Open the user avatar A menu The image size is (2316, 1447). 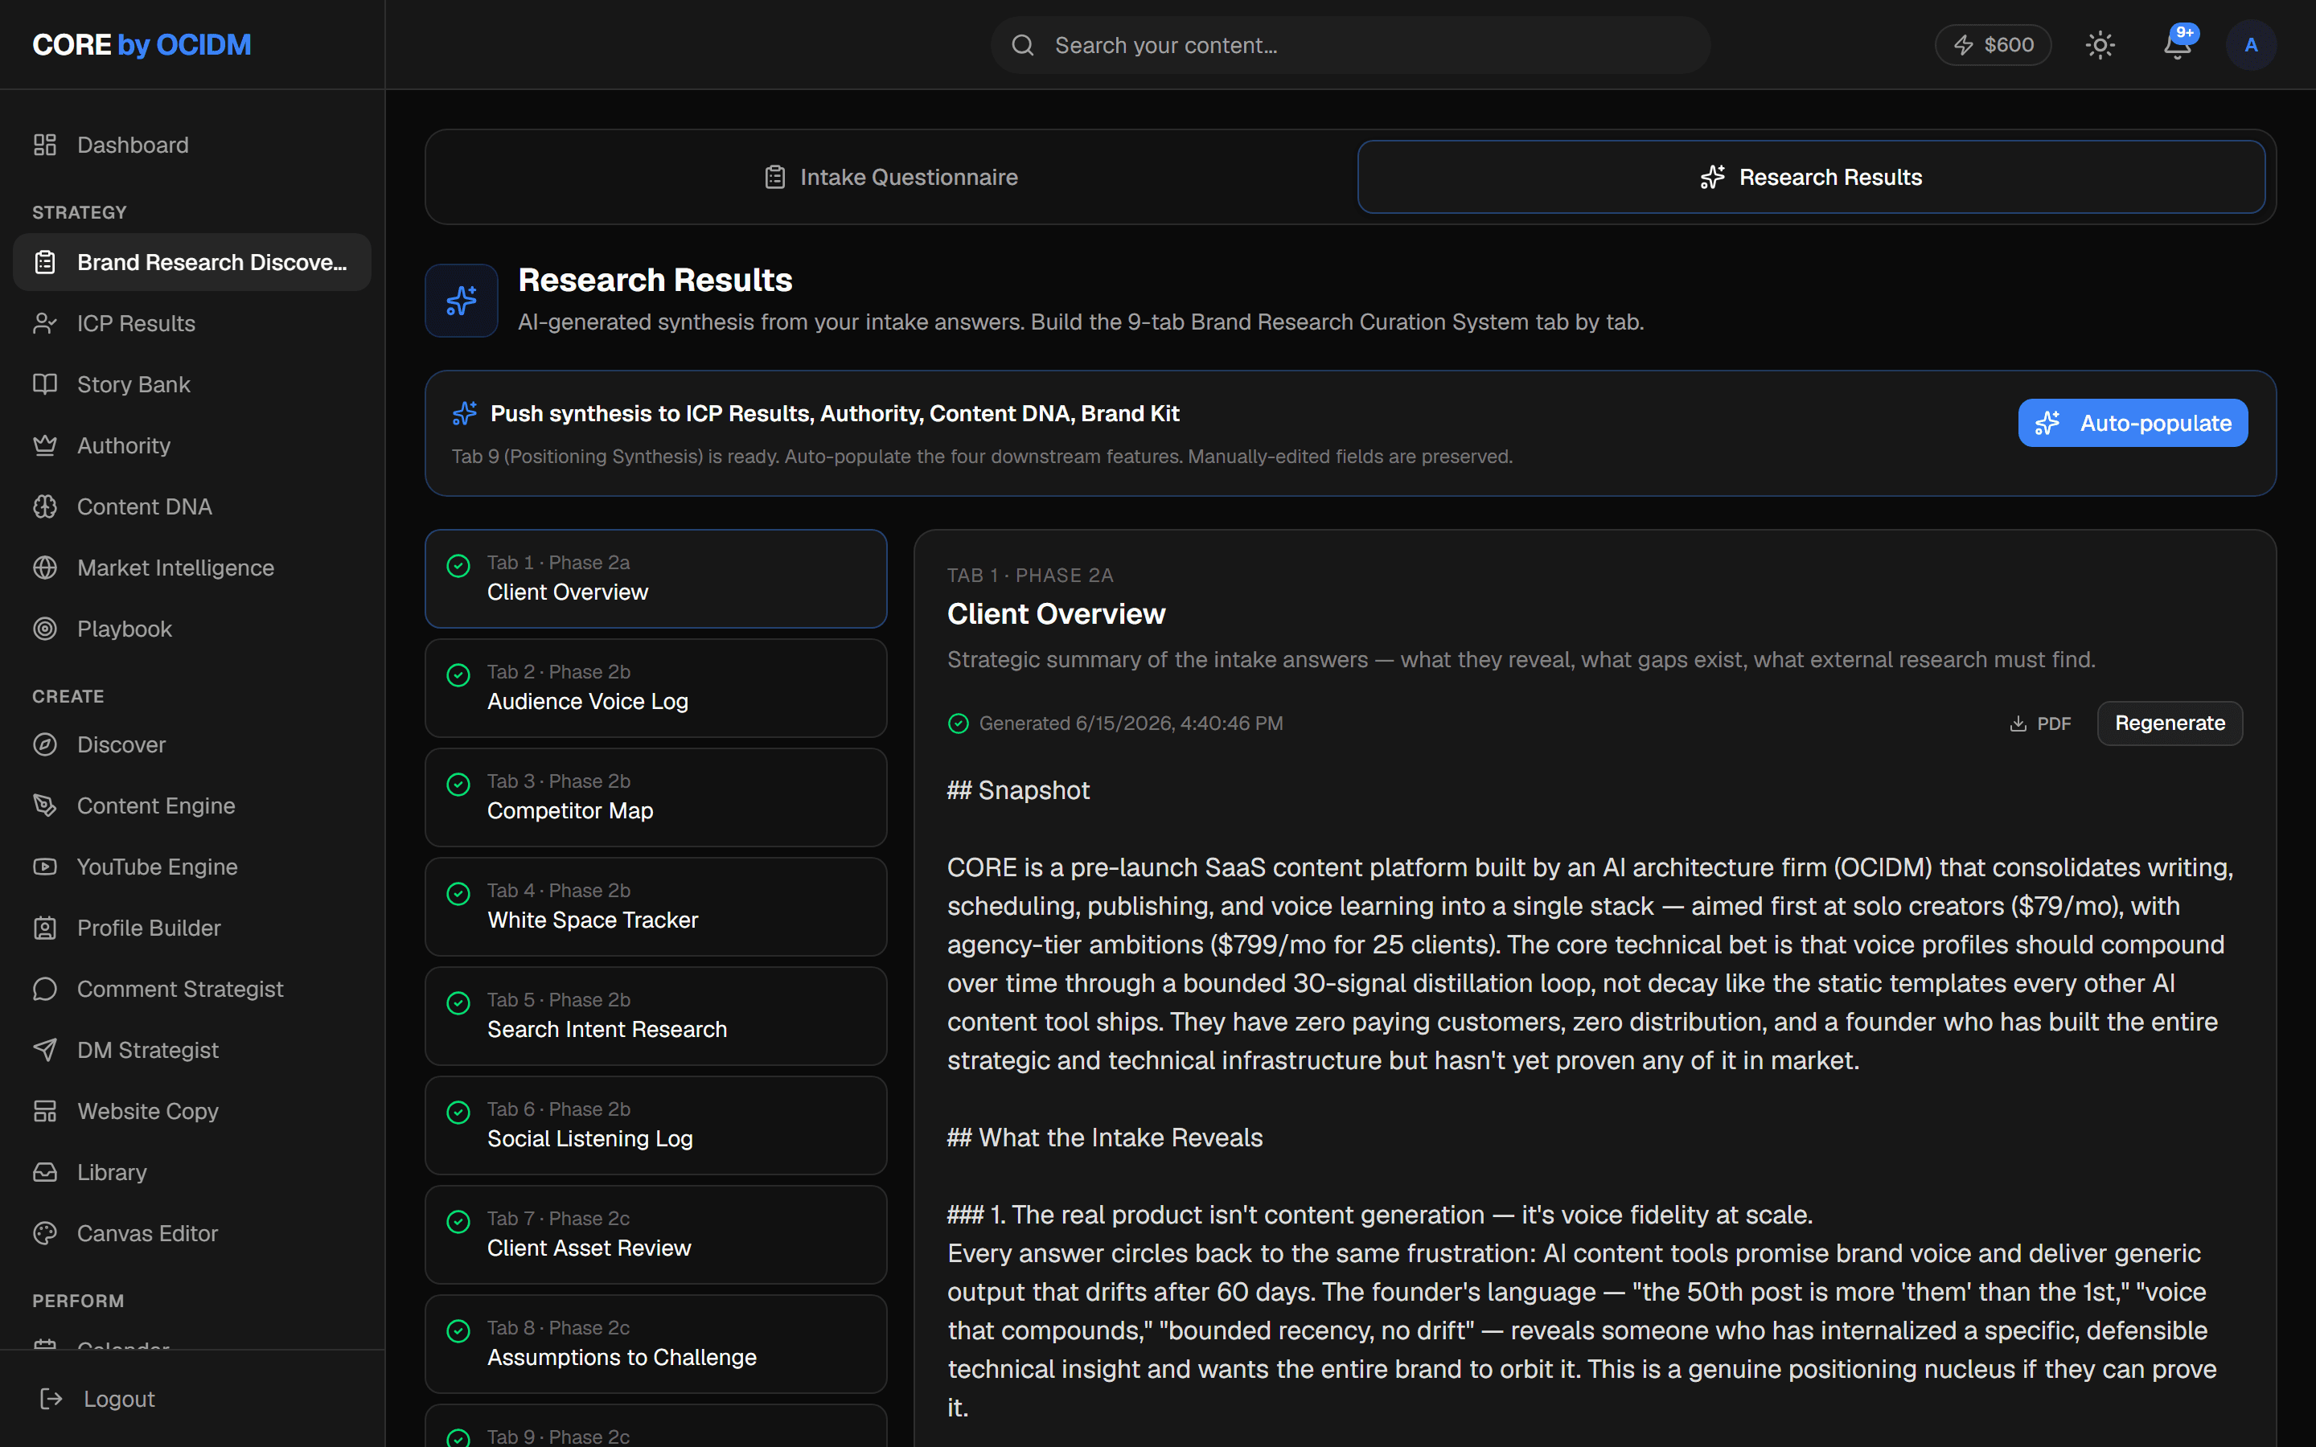click(2251, 45)
